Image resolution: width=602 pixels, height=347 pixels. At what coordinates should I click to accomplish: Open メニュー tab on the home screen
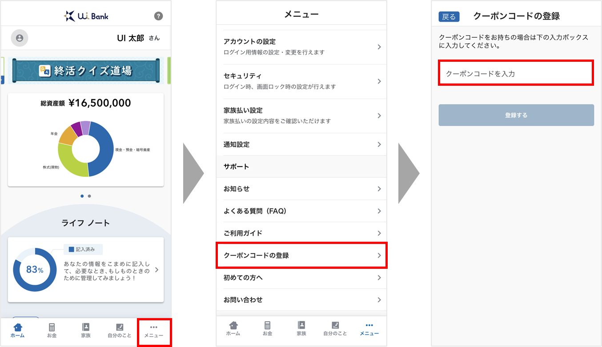coord(154,331)
